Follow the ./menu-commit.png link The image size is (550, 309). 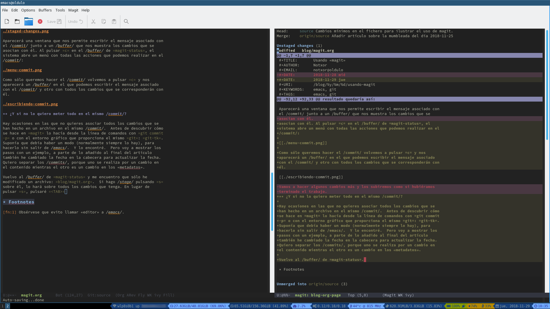tap(22, 70)
